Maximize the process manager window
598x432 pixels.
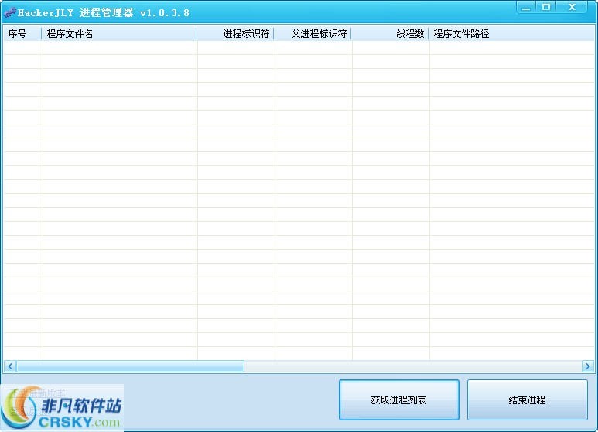(x=546, y=7)
